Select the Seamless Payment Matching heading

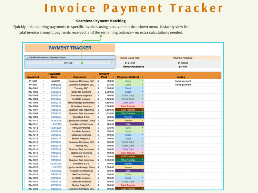pyautogui.click(x=101, y=21)
